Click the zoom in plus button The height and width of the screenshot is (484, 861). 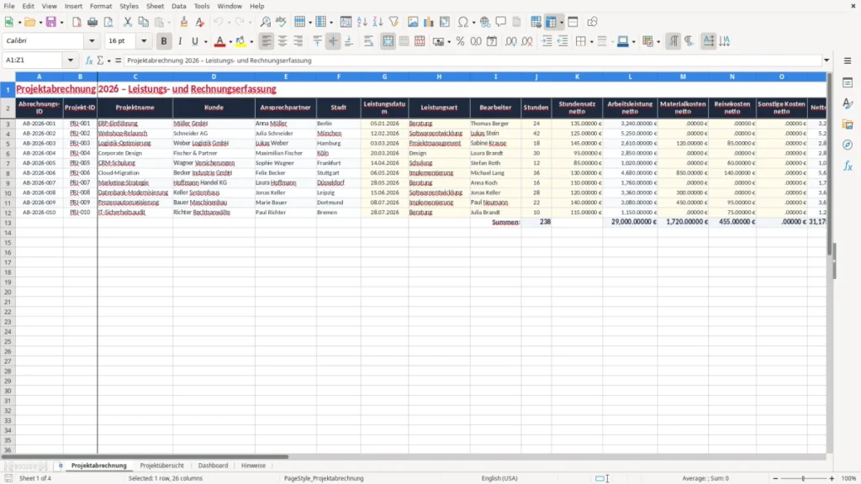coord(832,478)
